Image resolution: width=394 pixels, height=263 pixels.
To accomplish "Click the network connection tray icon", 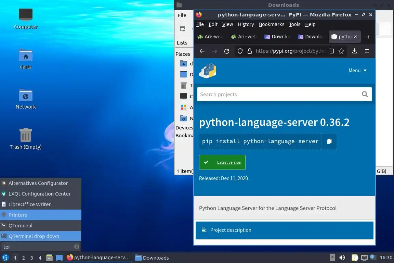I will [x=364, y=258].
